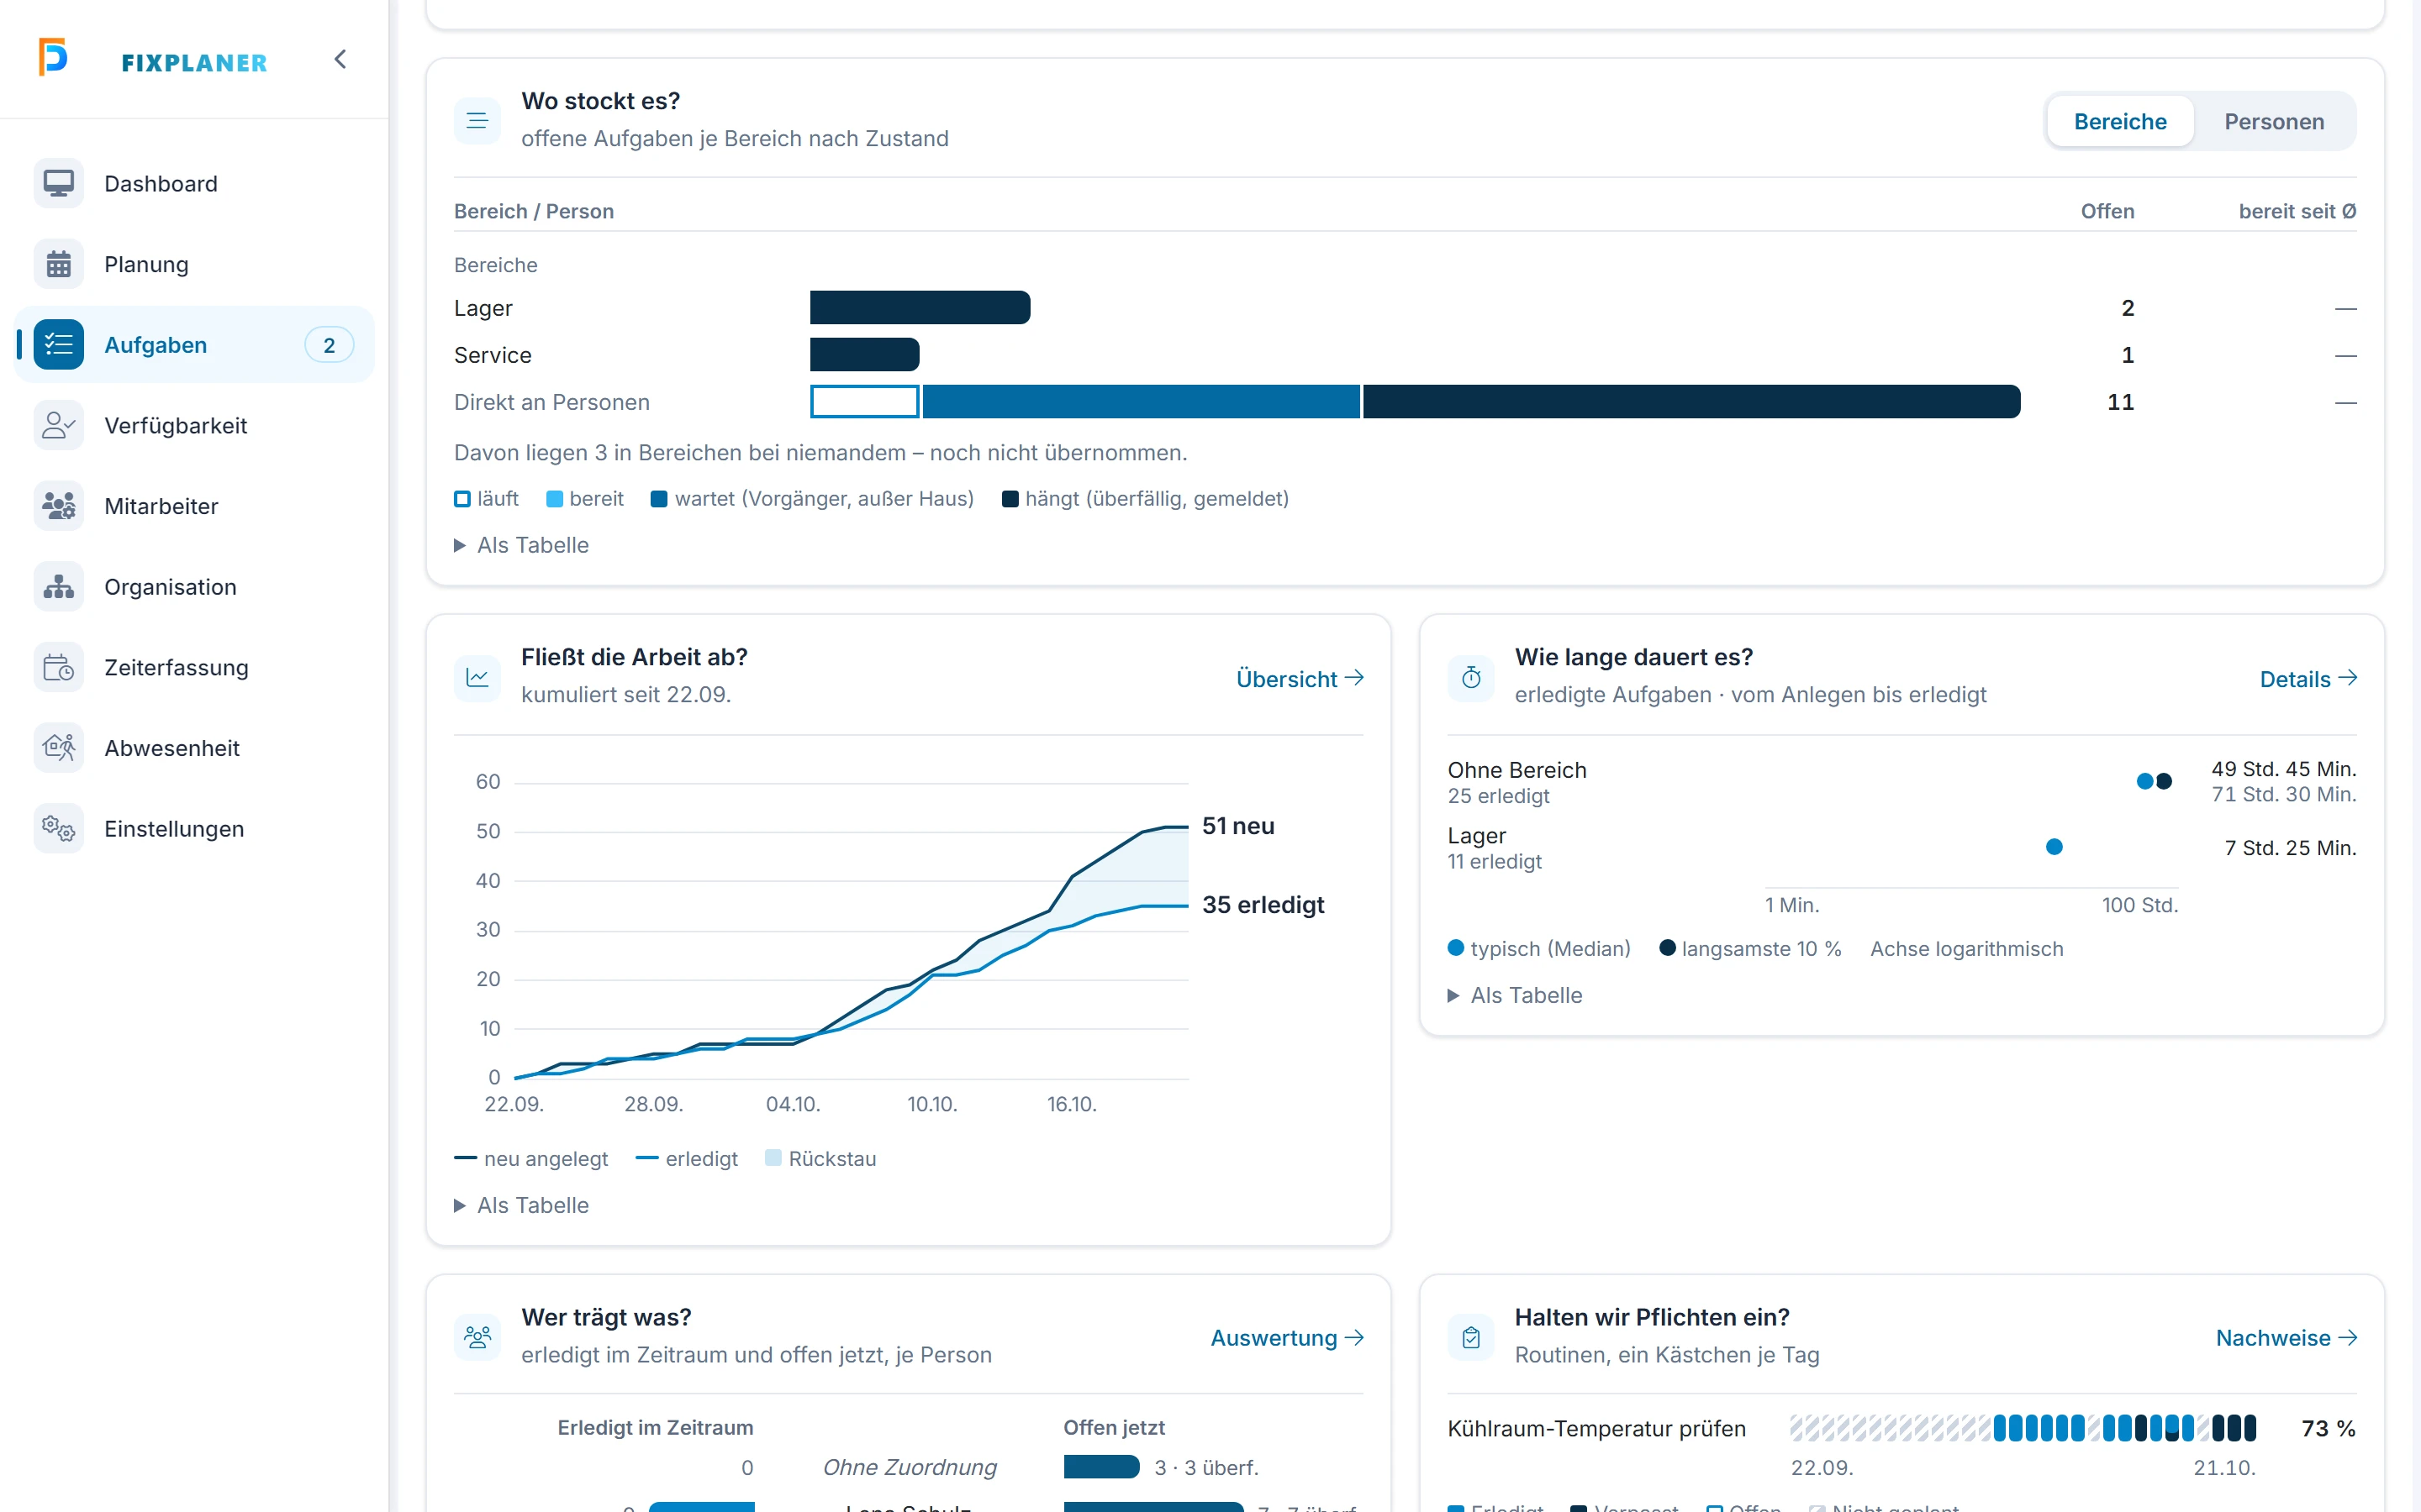The height and width of the screenshot is (1512, 2421).
Task: Click the 'Ohne Bereich' row label
Action: [x=1516, y=770]
